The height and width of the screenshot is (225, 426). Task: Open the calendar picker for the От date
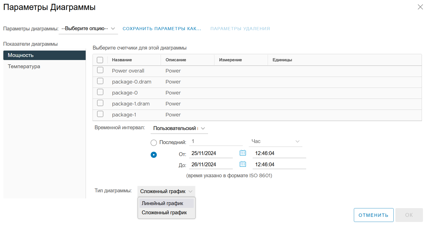point(243,153)
